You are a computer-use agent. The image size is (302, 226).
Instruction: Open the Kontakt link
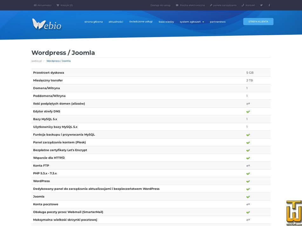click(x=248, y=5)
